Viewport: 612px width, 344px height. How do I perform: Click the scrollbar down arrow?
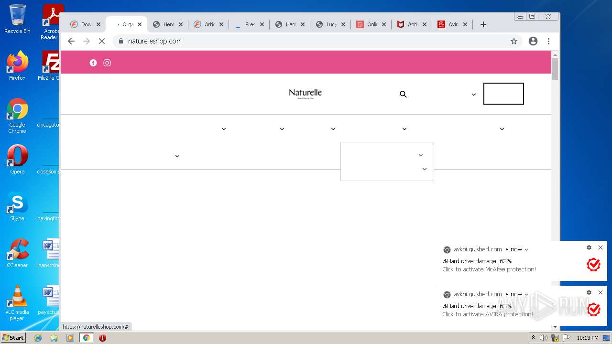point(555,327)
